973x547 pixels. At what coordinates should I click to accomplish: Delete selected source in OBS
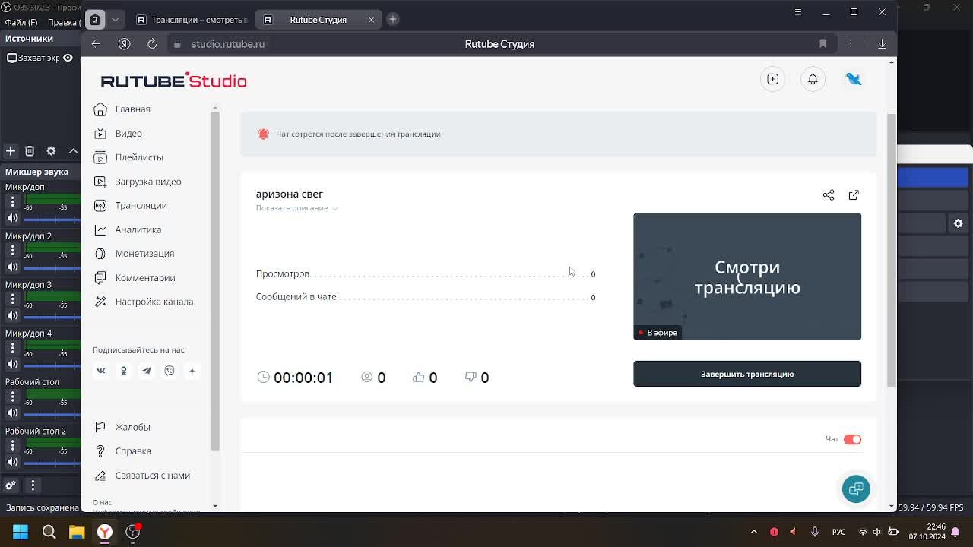pyautogui.click(x=30, y=151)
